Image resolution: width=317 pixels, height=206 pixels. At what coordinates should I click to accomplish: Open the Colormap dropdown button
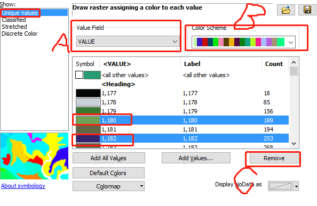pyautogui.click(x=108, y=186)
